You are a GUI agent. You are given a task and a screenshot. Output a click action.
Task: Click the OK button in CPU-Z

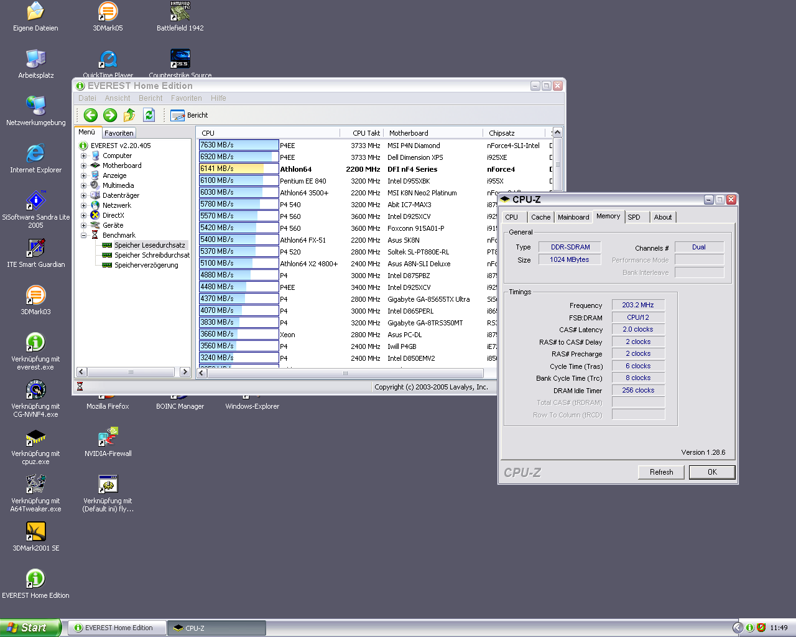click(x=712, y=472)
